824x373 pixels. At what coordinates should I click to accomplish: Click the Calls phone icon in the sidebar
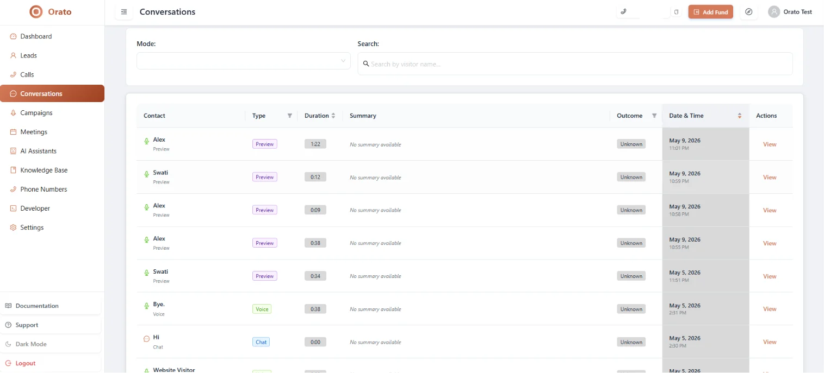point(14,74)
